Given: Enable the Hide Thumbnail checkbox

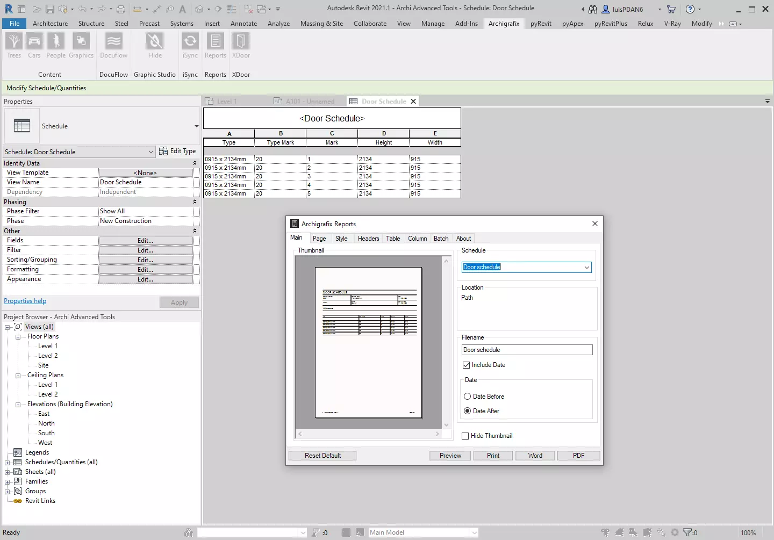Looking at the screenshot, I should coord(465,436).
